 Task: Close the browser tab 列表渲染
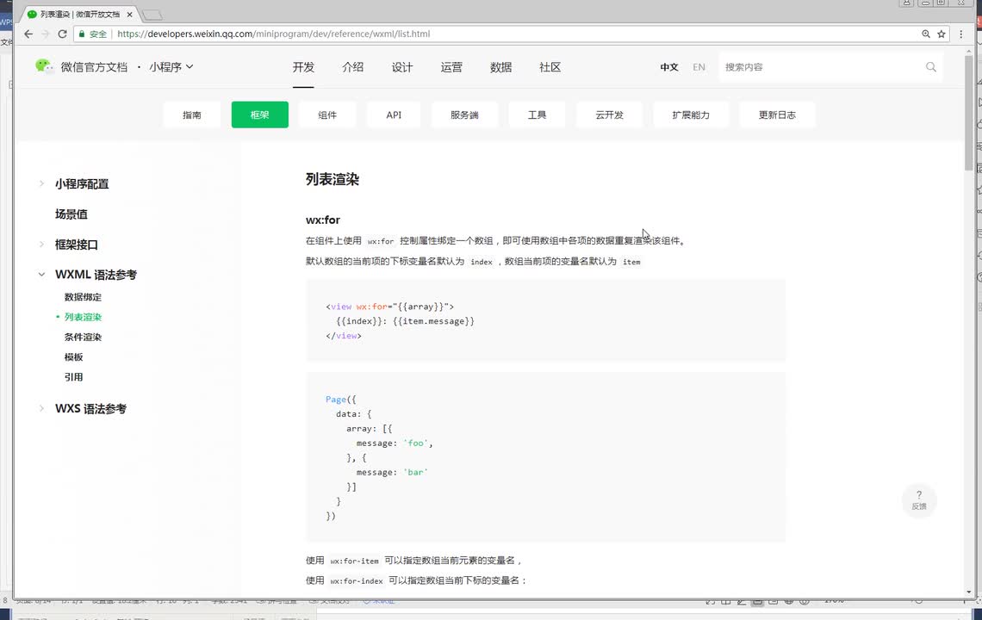tap(129, 15)
